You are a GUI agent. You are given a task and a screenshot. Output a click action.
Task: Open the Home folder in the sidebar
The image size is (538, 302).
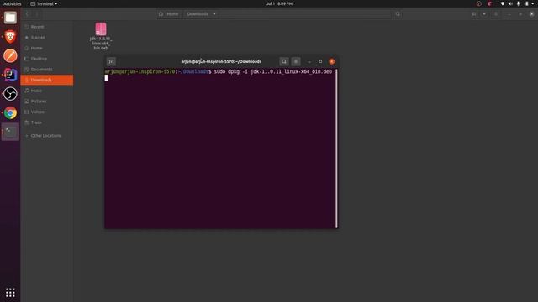coord(47,48)
